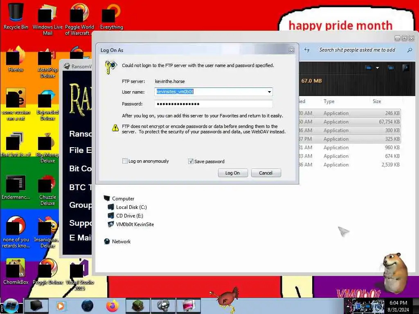Viewport: 419px width, 314px height.
Task: Open the Recycle Bin desktop icon
Action: pos(16,16)
